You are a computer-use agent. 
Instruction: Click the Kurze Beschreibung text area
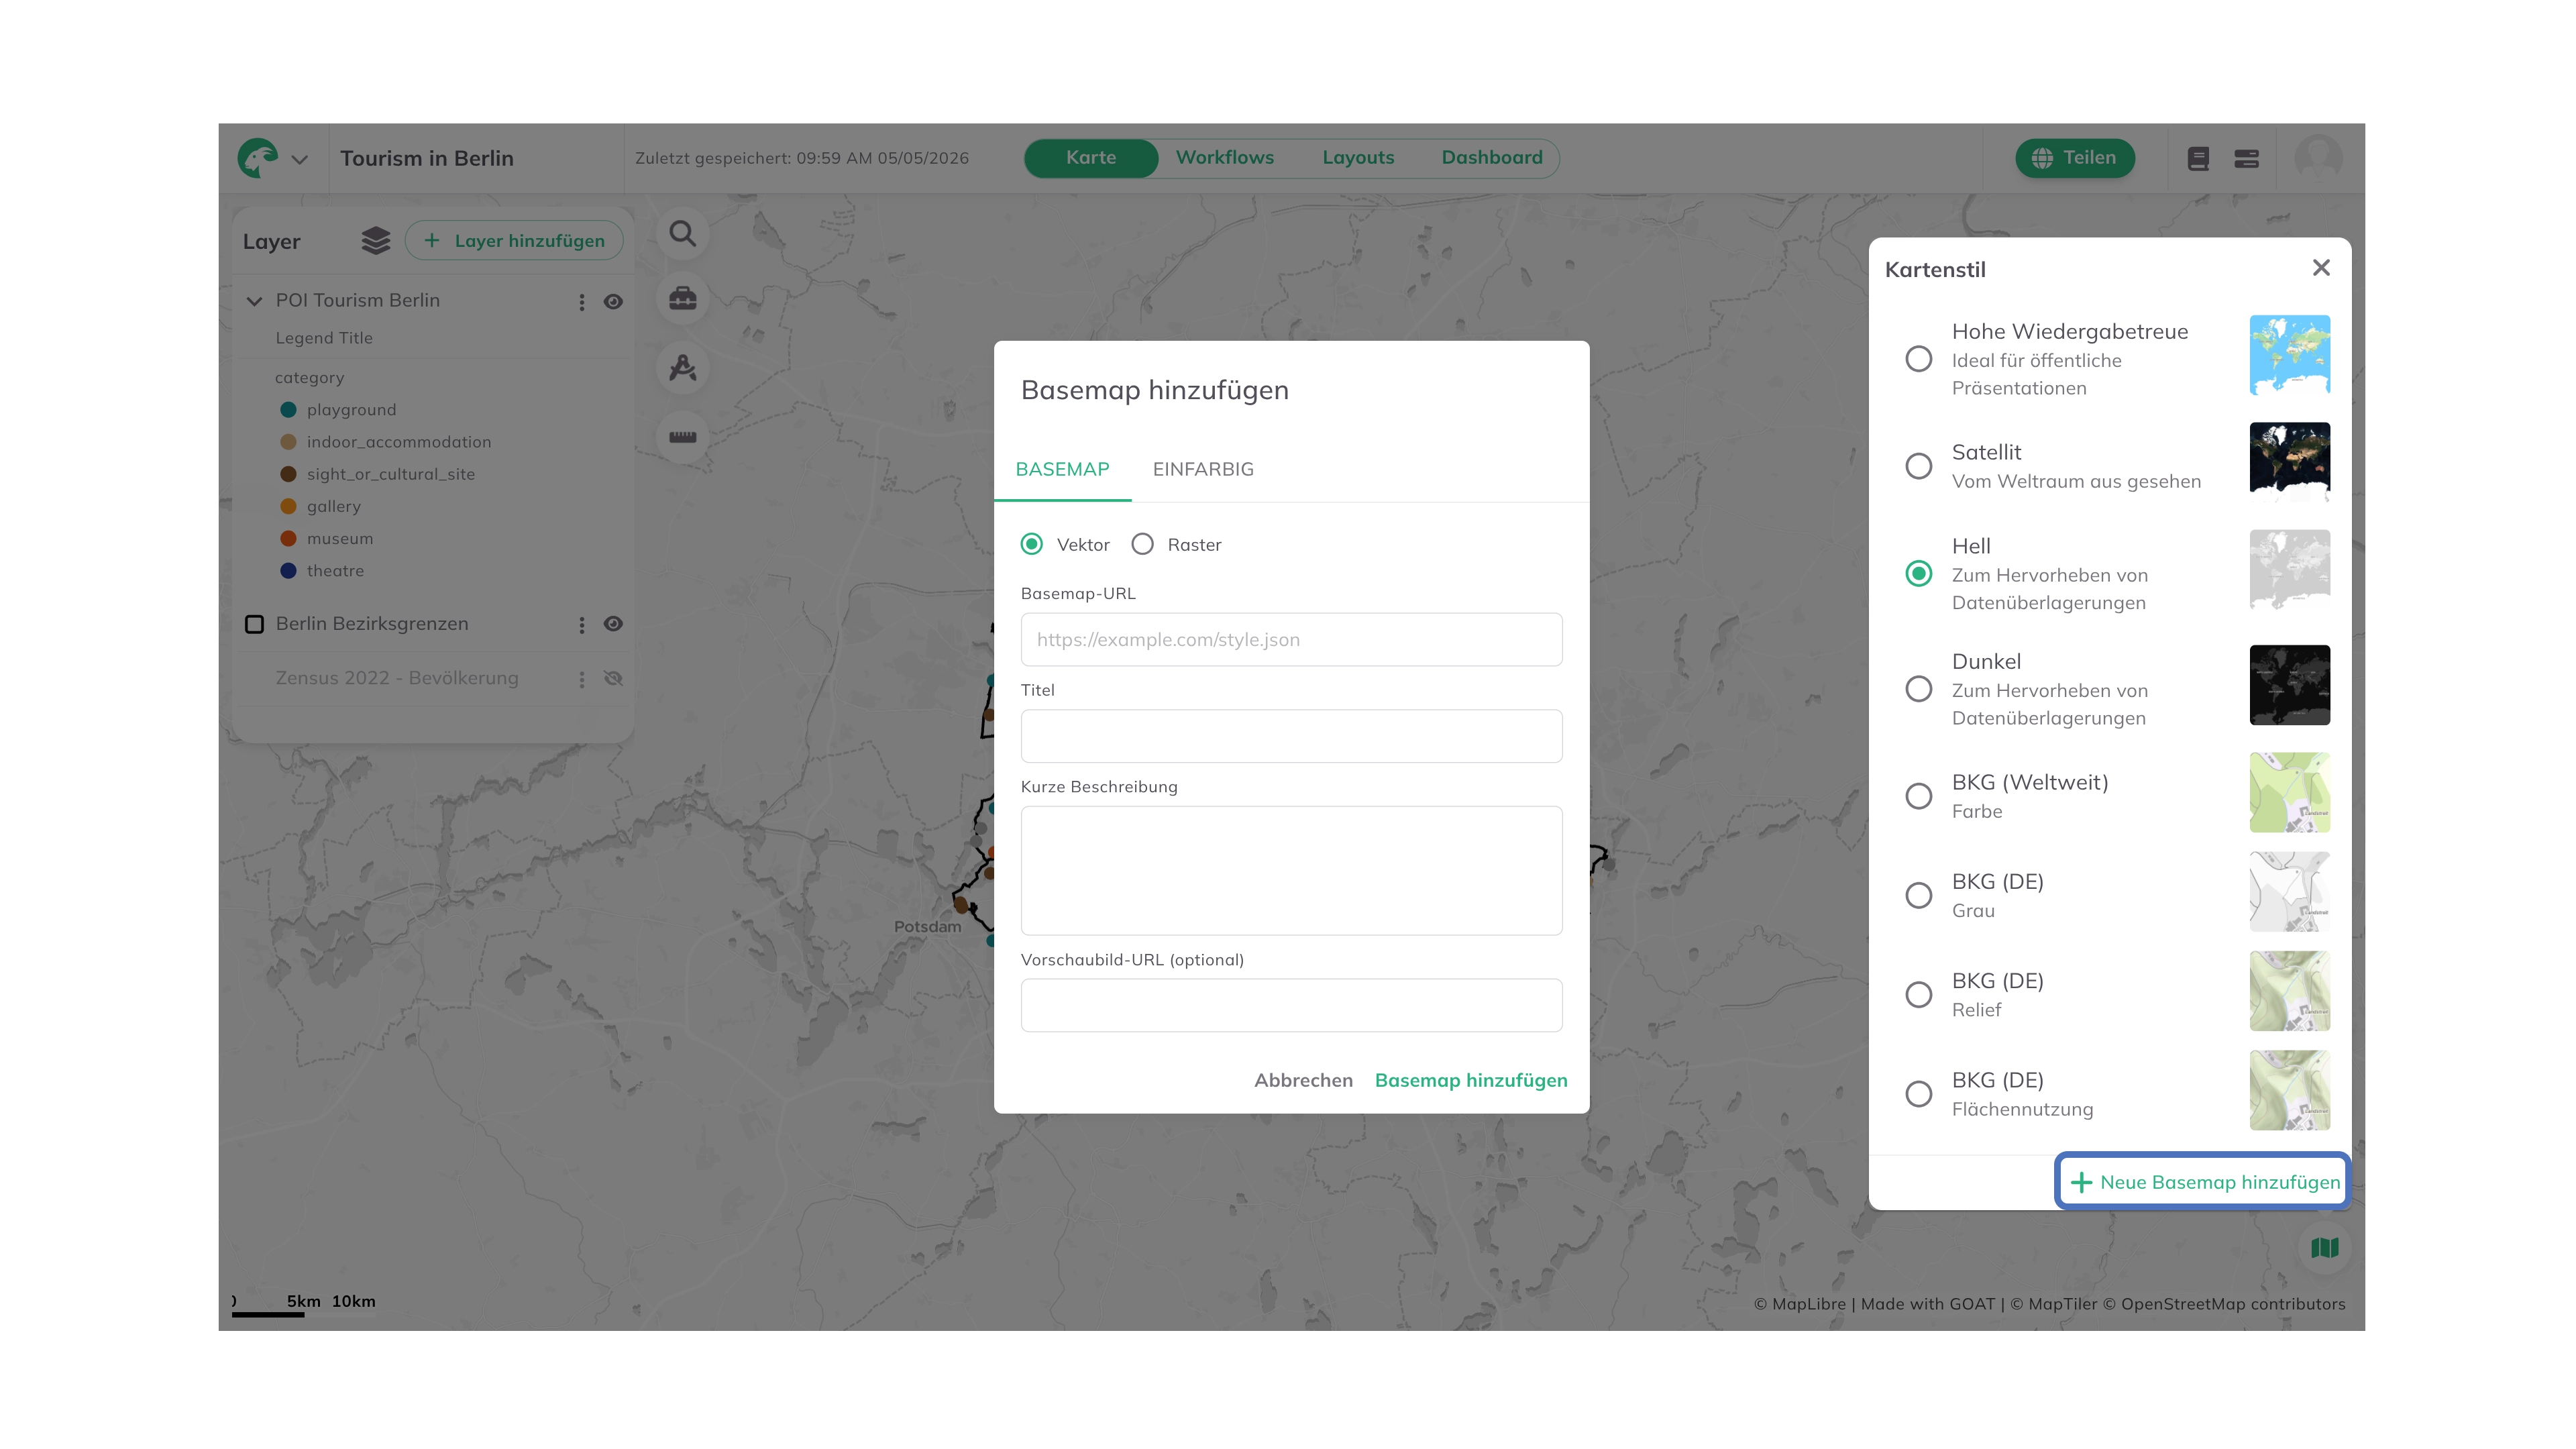(1291, 871)
